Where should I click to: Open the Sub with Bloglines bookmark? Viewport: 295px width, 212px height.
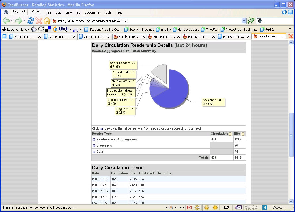click(139, 30)
